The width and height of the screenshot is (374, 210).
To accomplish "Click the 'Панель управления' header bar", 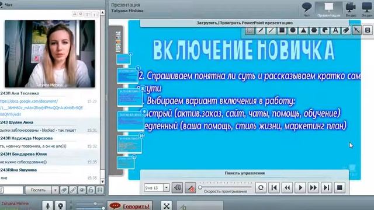I will click(x=244, y=173).
